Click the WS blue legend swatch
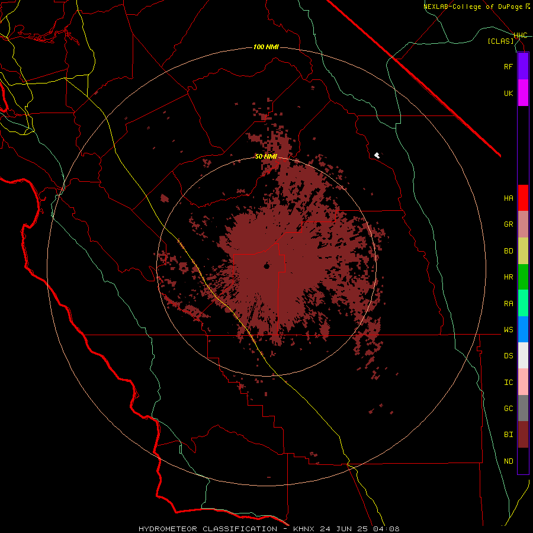Image resolution: width=533 pixels, height=533 pixels. (x=523, y=329)
